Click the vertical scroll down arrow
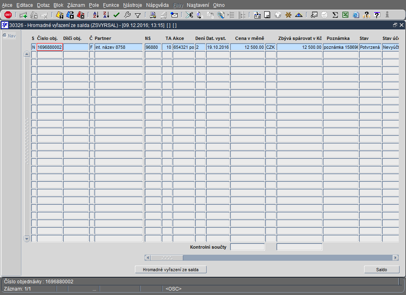The height and width of the screenshot is (295, 406). 27,239
